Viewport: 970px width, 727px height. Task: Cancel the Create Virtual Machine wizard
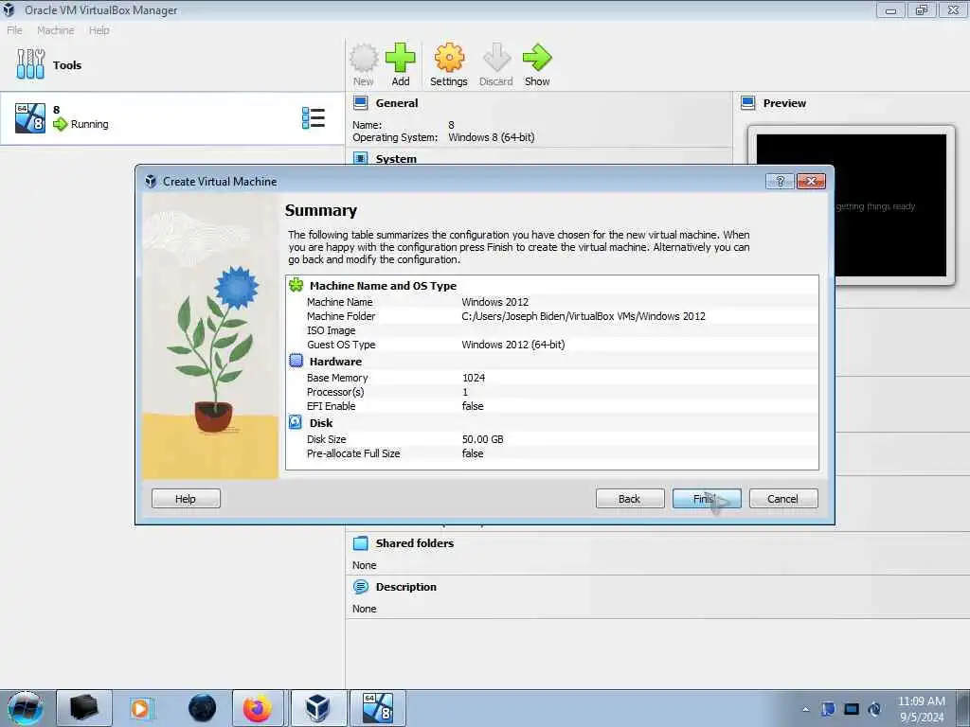pyautogui.click(x=783, y=498)
